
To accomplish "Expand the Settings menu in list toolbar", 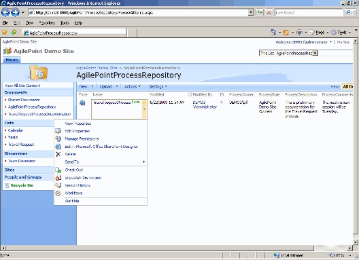I will point(158,87).
